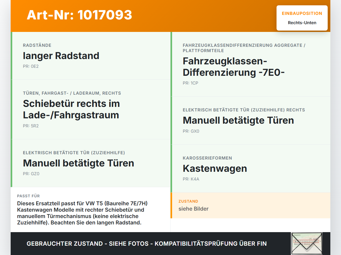Image resolution: width=341 pixels, height=255 pixels.
Task: Click the 'PR: K4A' code
Action: coord(191,179)
